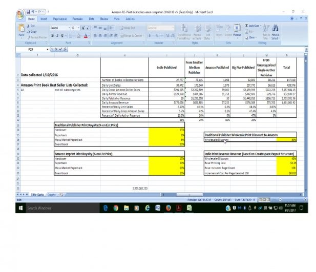The height and width of the screenshot is (272, 316).
Task: Switch to Formulas ribbon tab
Action: pyautogui.click(x=77, y=19)
